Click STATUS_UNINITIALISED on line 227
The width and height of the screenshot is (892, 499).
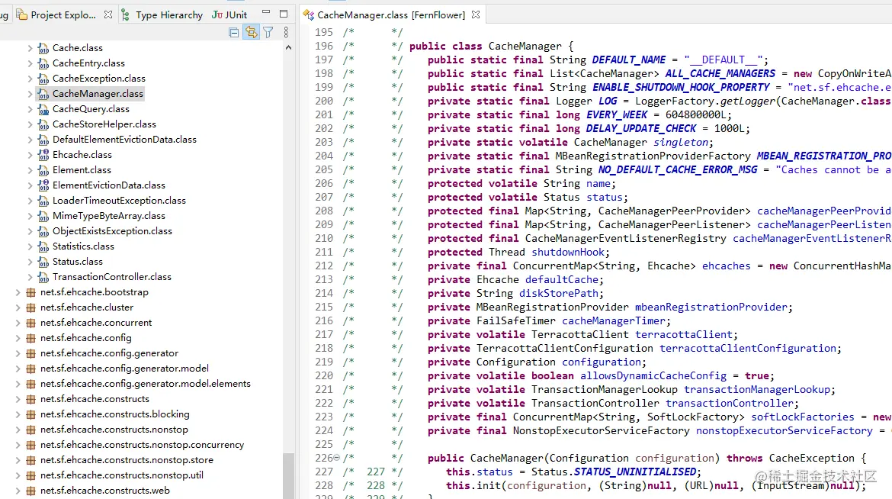(x=635, y=472)
